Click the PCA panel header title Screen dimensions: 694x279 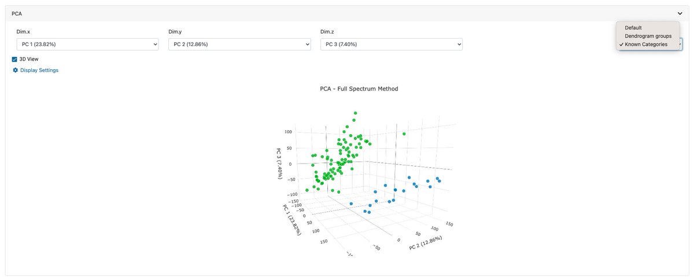17,13
